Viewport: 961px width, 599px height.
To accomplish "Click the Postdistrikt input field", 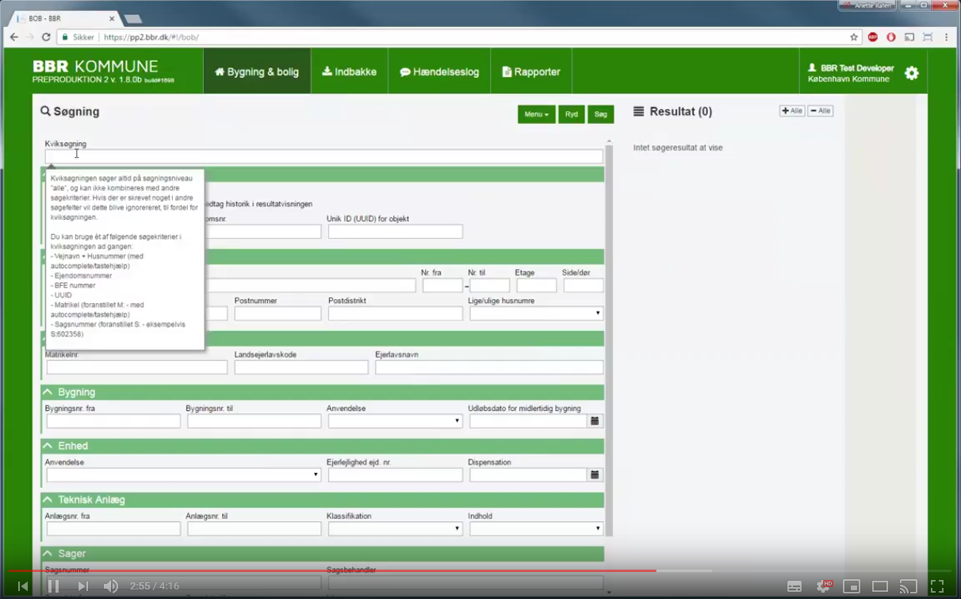I will (395, 313).
